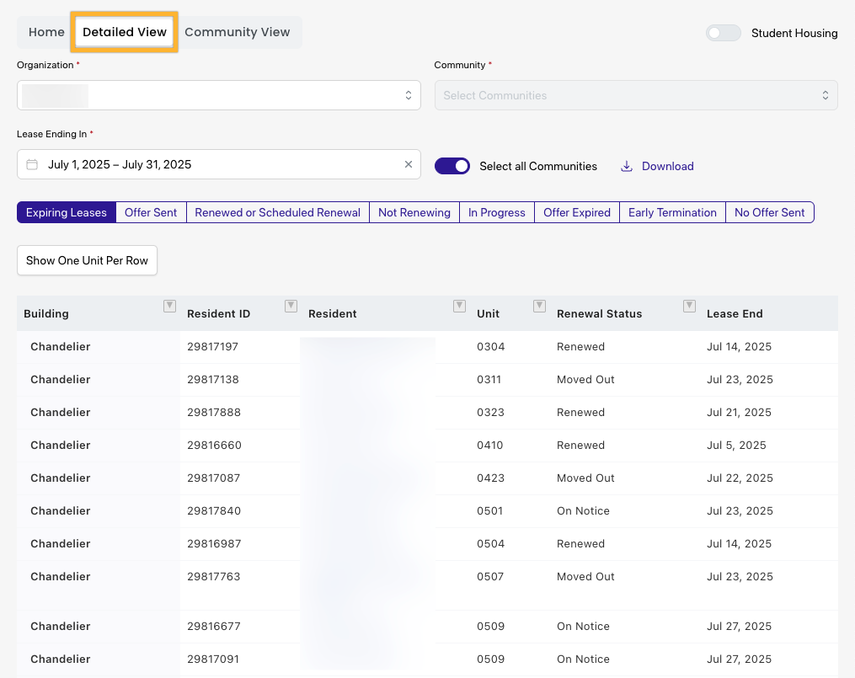855x678 pixels.
Task: Click unit 0507 cell
Action: click(490, 577)
